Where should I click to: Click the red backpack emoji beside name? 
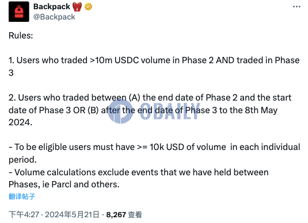coord(77,7)
